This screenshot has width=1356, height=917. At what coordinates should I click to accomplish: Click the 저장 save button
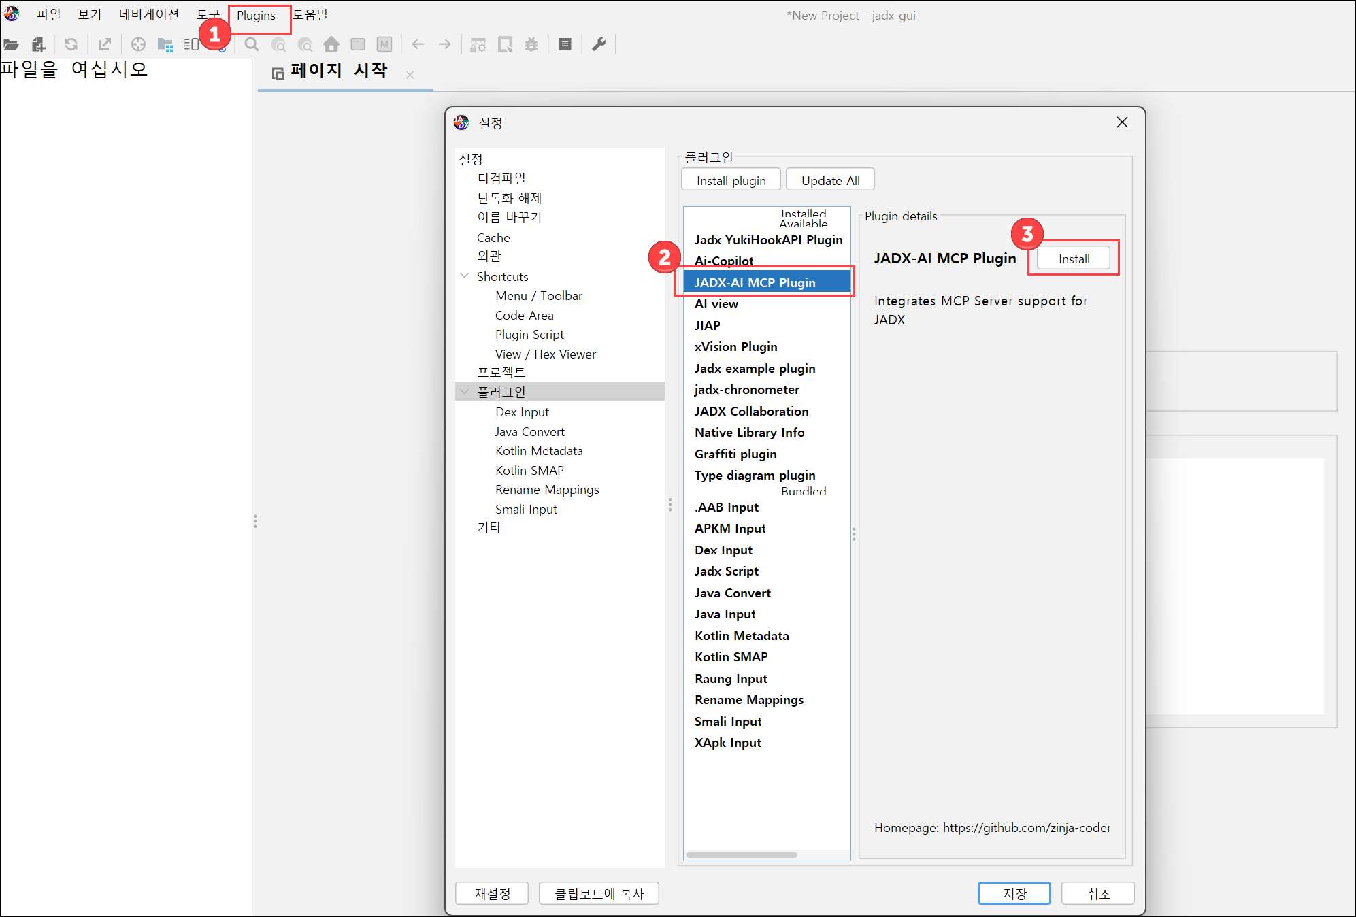(1014, 893)
